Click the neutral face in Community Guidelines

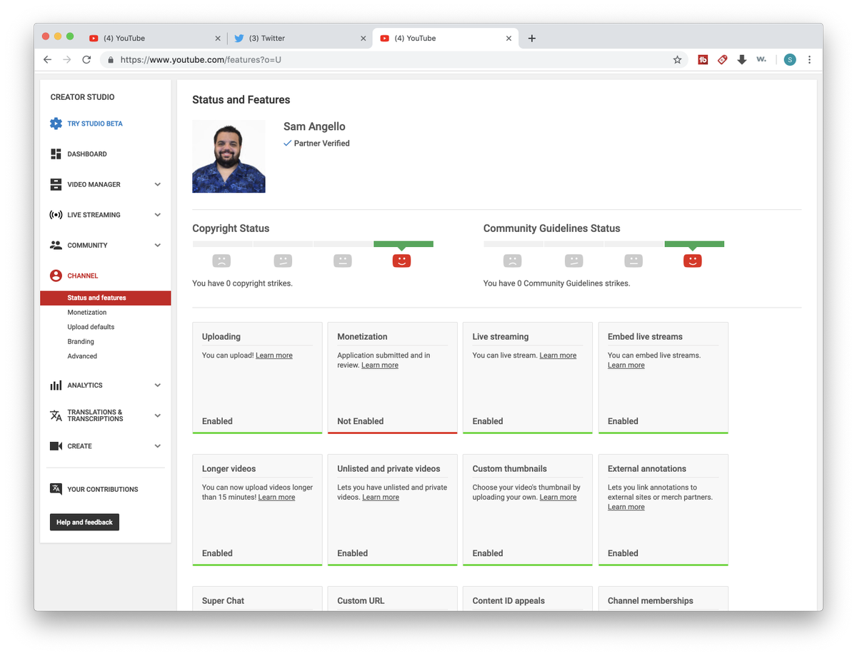point(633,261)
